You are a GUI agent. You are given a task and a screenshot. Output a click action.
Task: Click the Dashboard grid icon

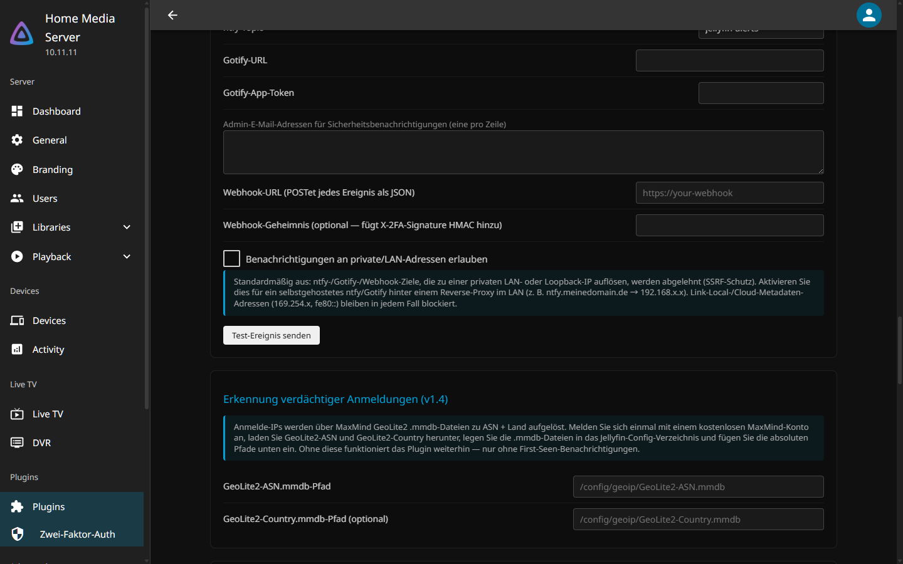(x=17, y=111)
